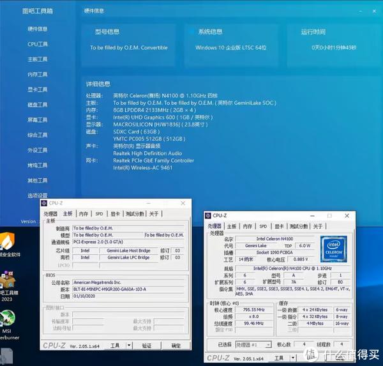
Task: Click the 运行时间 card
Action: point(334,45)
